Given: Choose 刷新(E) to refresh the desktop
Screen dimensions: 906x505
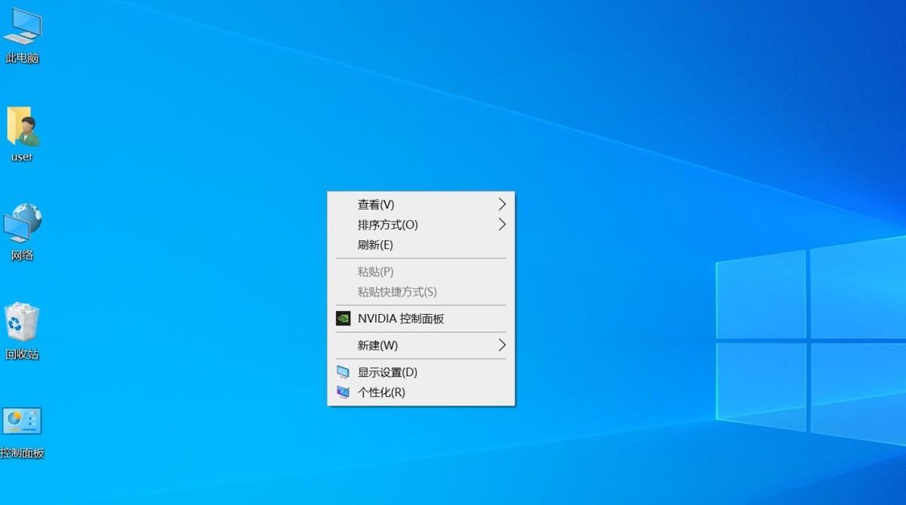Looking at the screenshot, I should [375, 245].
